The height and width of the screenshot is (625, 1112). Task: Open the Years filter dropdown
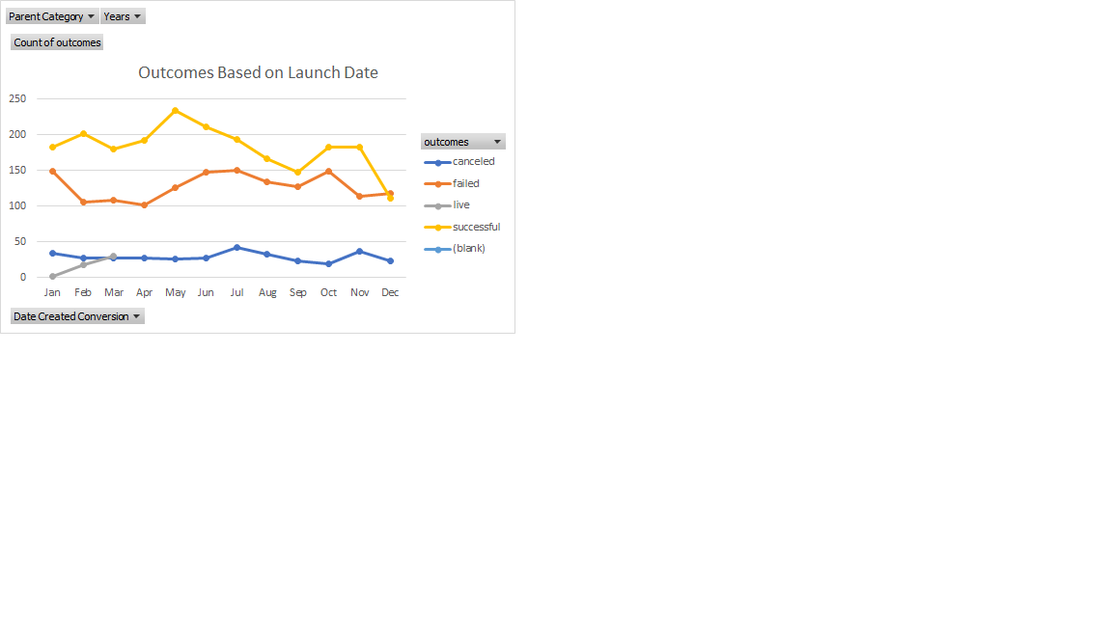click(136, 15)
